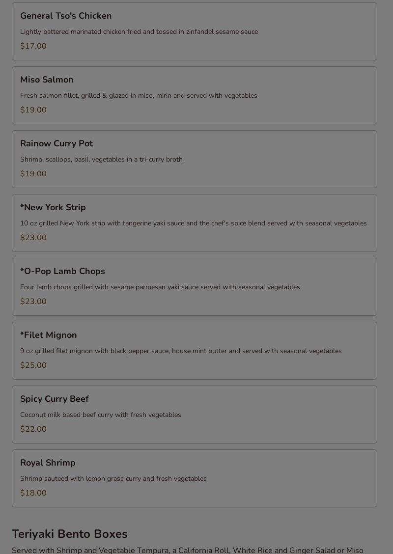Click the $18.00 Royal Shrimp price
The width and height of the screenshot is (393, 554).
(33, 493)
